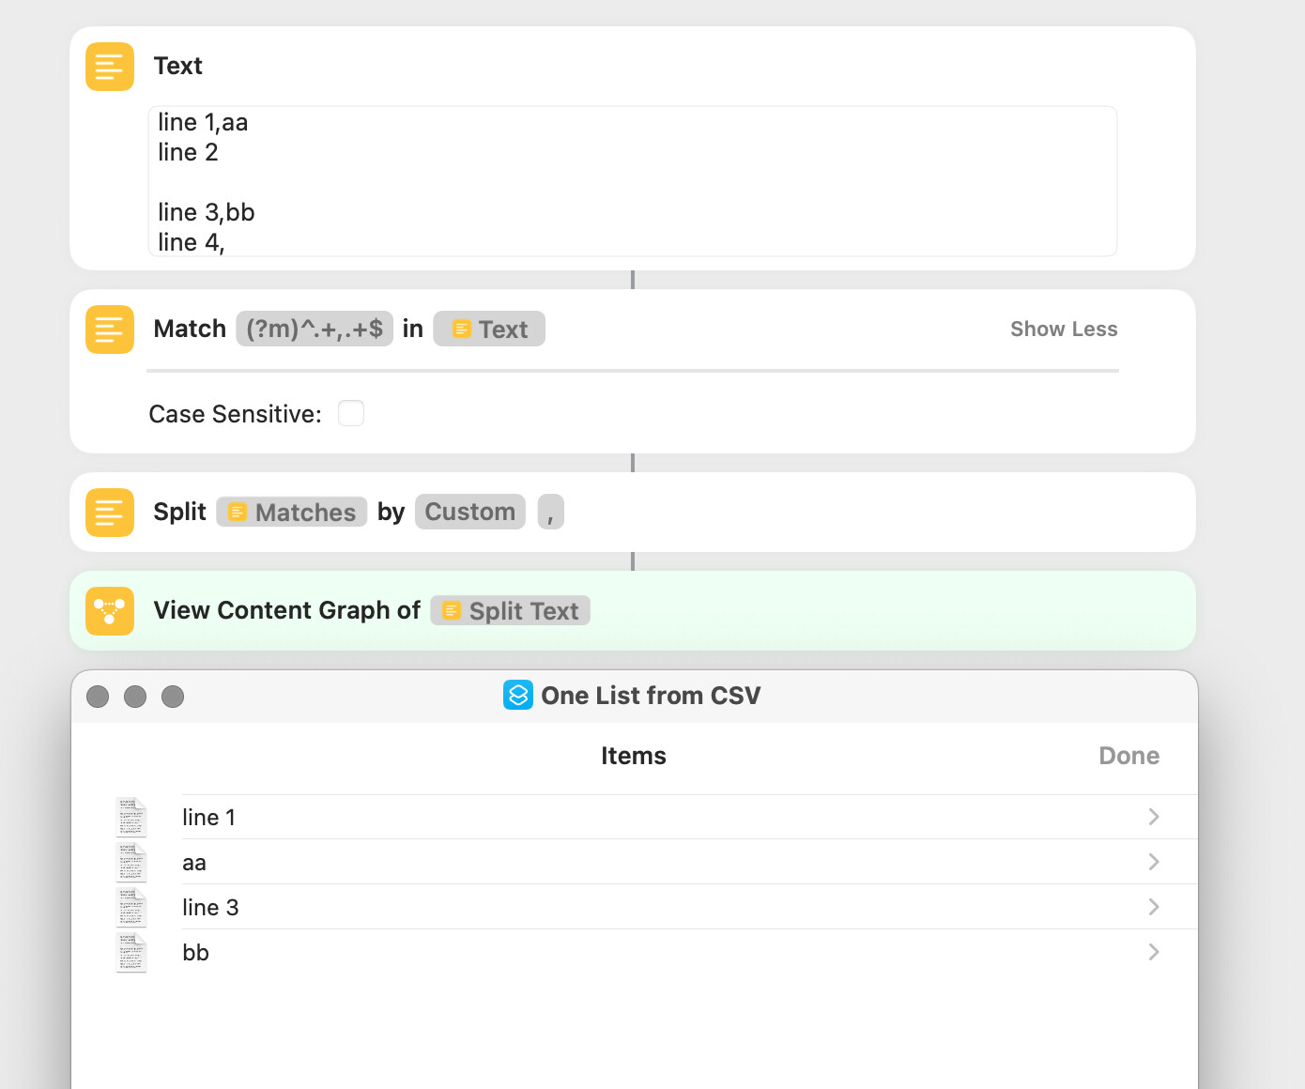Click the regex pattern field (?m)^.+,.+$
1305x1089 pixels.
[315, 329]
